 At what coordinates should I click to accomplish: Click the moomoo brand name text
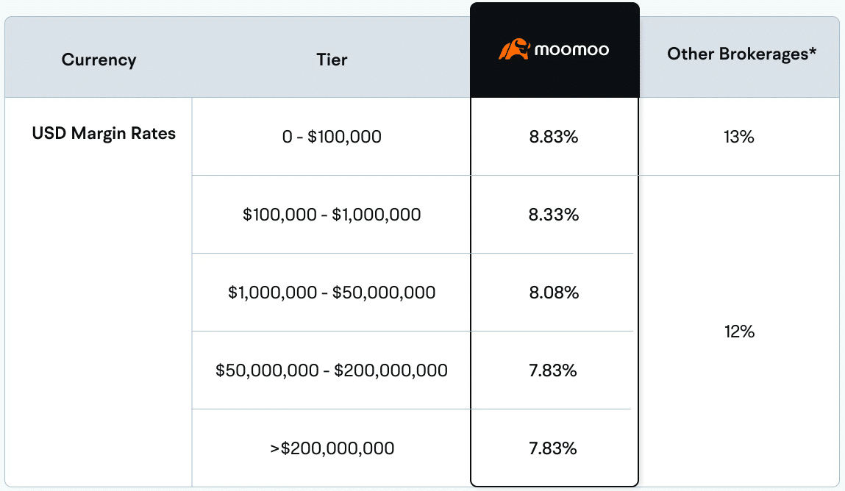point(571,51)
